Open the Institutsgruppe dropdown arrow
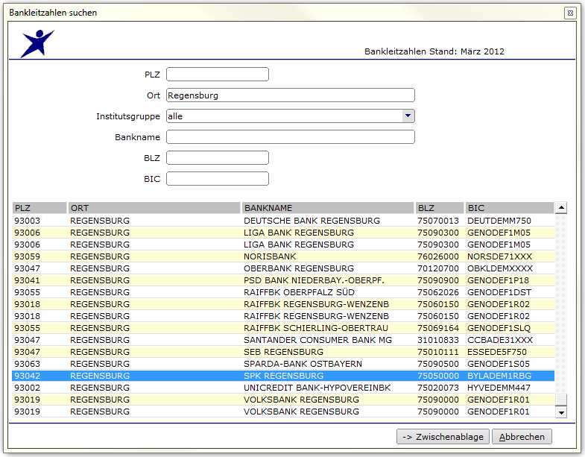The height and width of the screenshot is (457, 585). [408, 116]
